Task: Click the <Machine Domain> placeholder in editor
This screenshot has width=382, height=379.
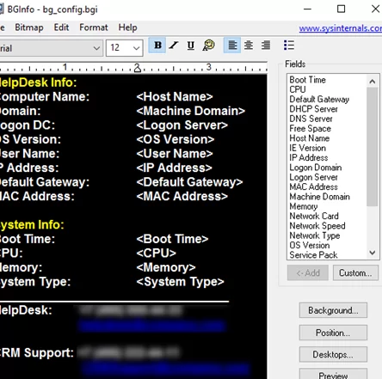Action: pyautogui.click(x=191, y=111)
